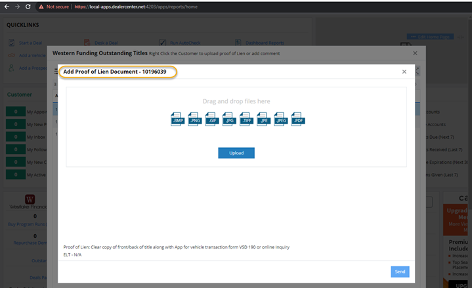472x288 pixels.
Task: Open Run AutoCheck quicklink
Action: click(185, 43)
